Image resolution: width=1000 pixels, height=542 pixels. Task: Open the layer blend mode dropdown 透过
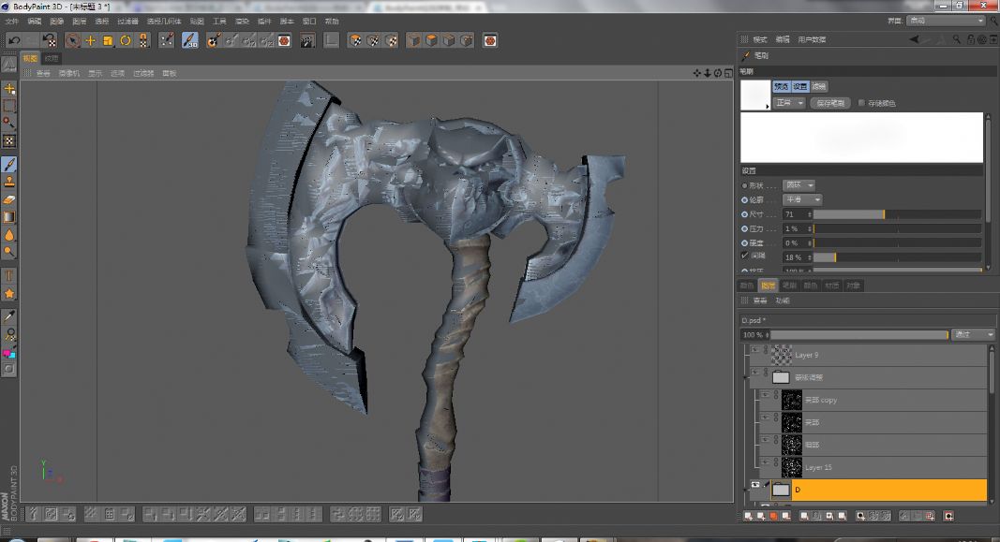(973, 334)
